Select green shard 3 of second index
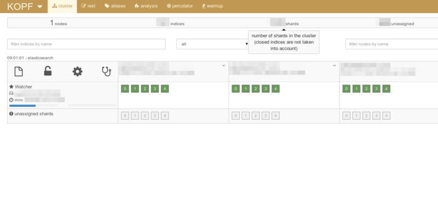Viewport: 438px width, 210px height. (x=266, y=89)
